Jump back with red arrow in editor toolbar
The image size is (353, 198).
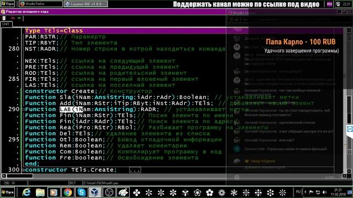13,18
